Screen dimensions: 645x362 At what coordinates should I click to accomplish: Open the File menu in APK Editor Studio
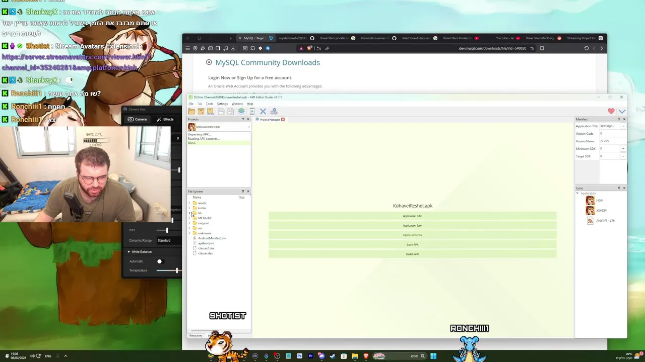click(x=191, y=104)
